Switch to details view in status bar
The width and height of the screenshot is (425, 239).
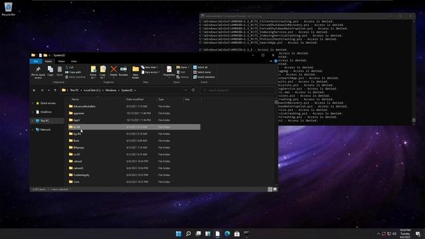(270, 189)
